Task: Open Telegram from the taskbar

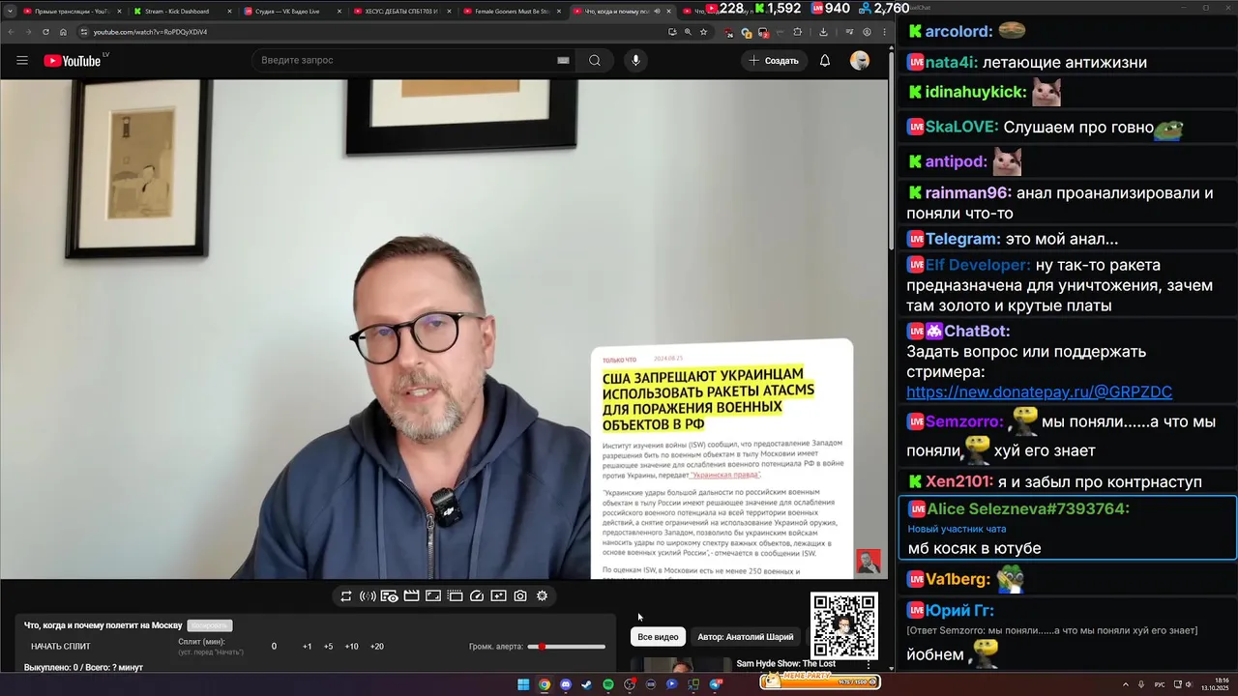Action: [715, 684]
